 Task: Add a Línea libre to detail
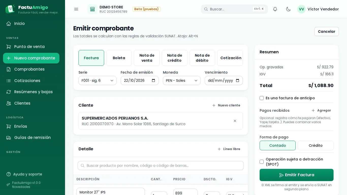[229, 149]
